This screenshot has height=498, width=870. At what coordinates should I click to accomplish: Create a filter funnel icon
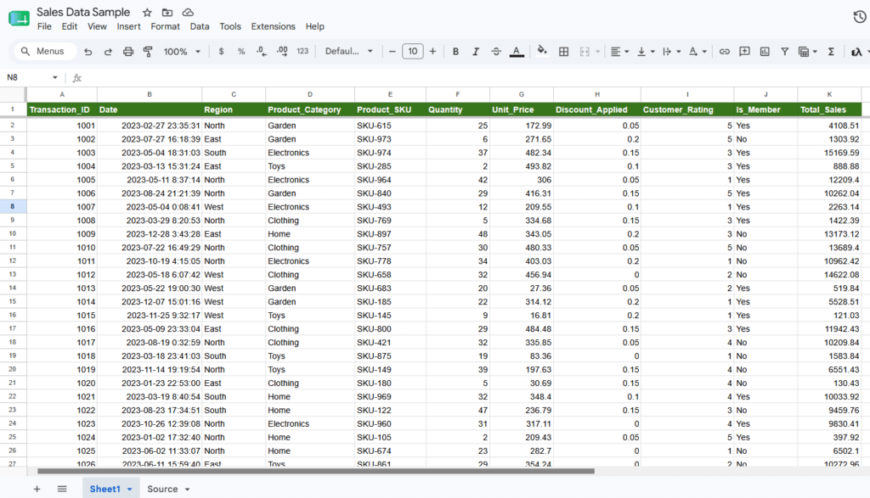pos(784,52)
